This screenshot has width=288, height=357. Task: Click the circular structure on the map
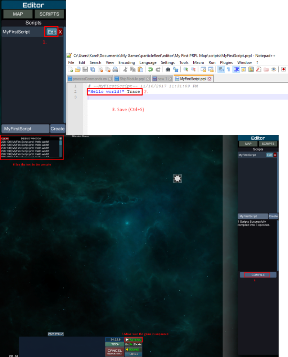[177, 178]
